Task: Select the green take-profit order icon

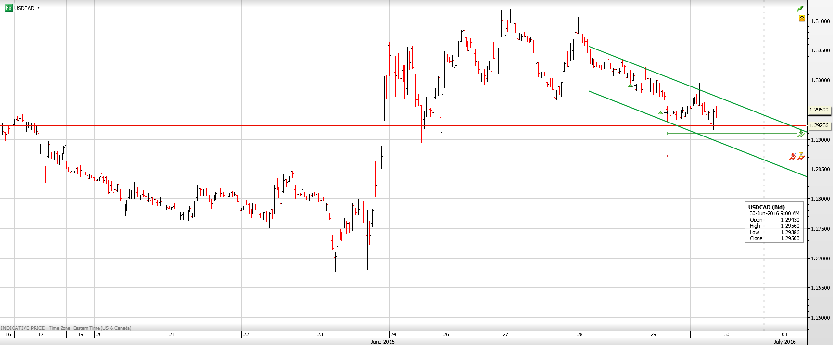Action: 800,134
